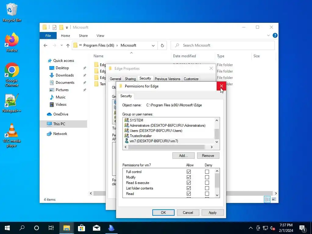
Task: Open the Share ribbon tab
Action: point(83,36)
